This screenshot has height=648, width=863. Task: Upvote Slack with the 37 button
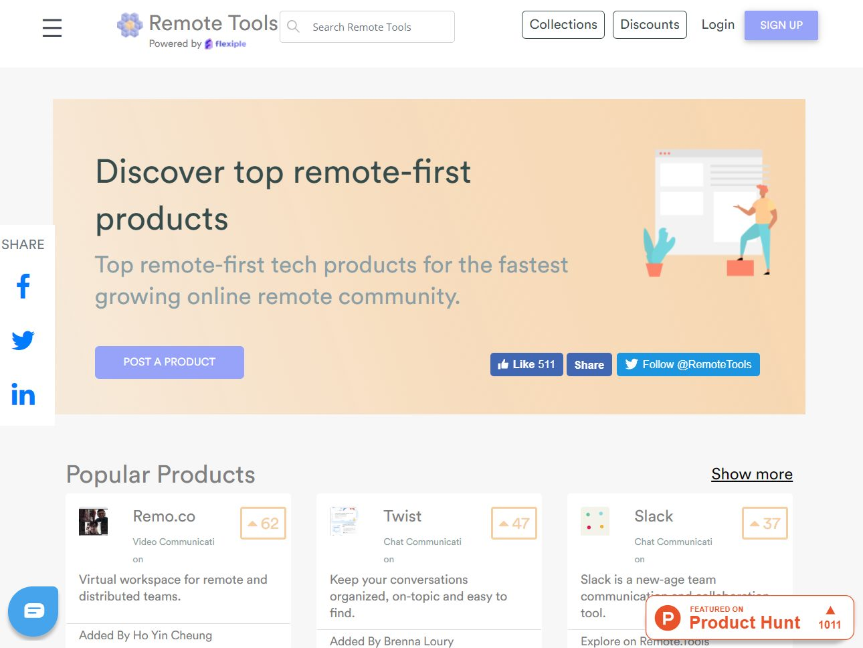click(765, 523)
